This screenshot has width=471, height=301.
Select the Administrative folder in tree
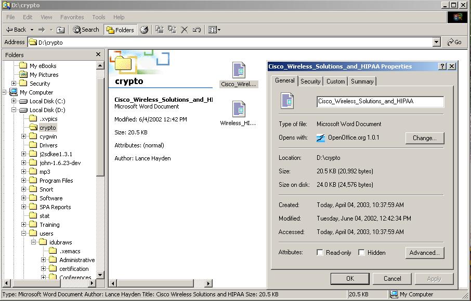(x=77, y=259)
